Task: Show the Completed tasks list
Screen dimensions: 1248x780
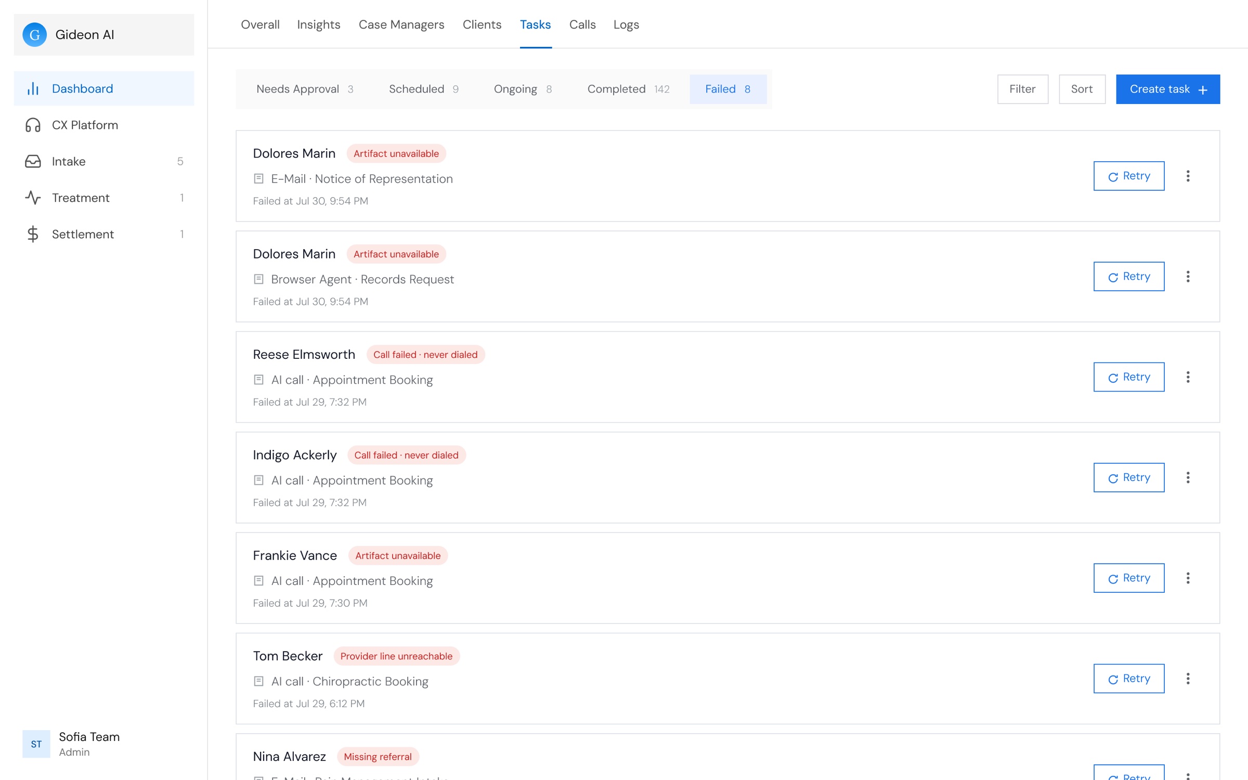Action: point(628,89)
